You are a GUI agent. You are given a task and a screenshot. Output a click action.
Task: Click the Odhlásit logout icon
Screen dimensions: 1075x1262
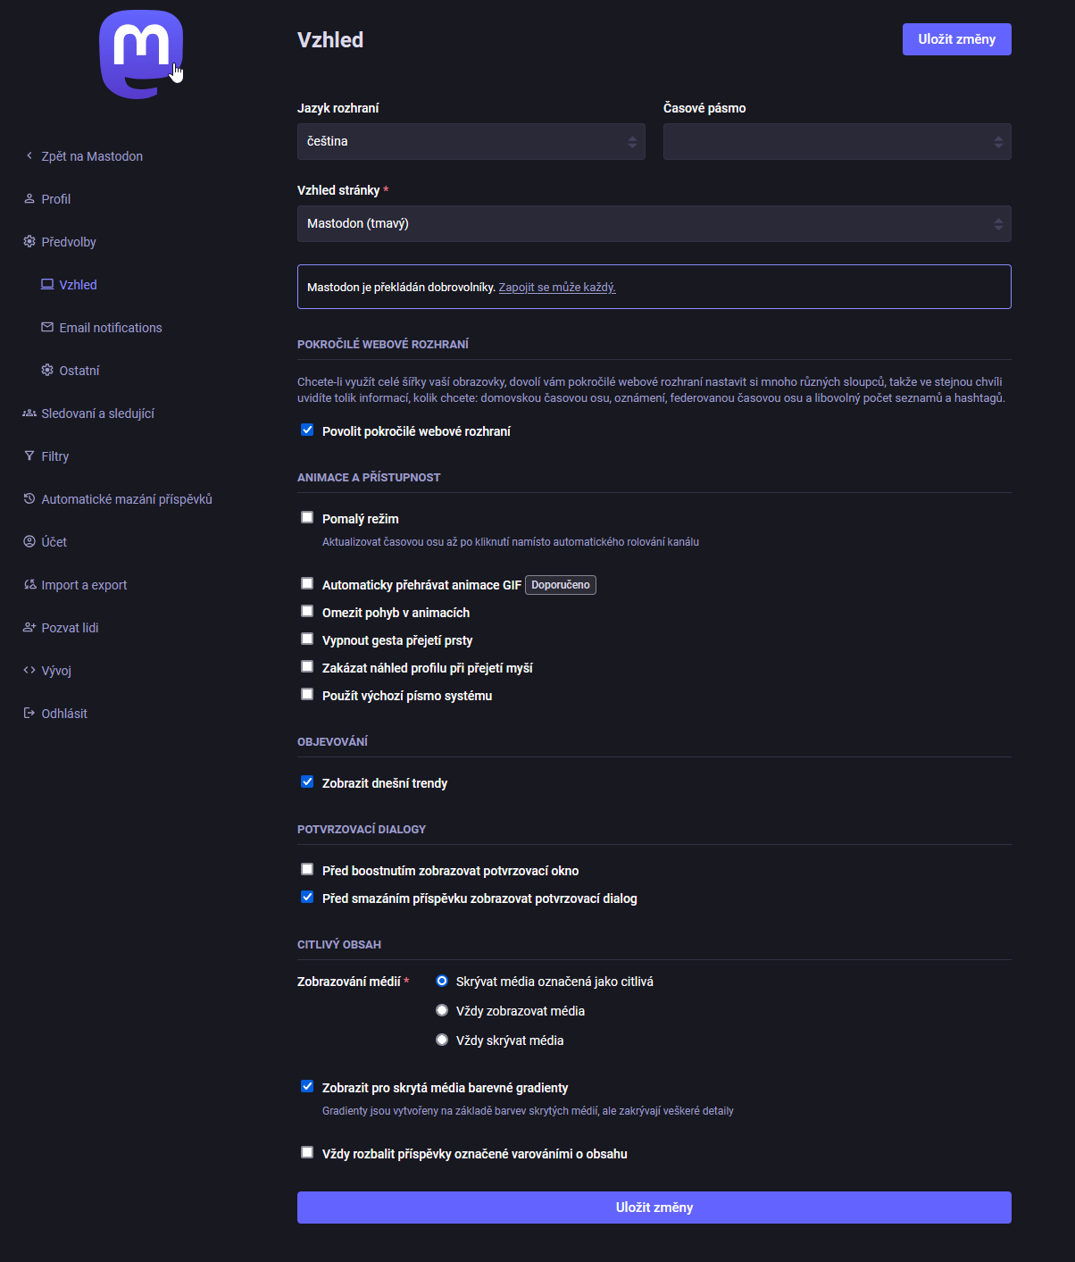click(29, 714)
